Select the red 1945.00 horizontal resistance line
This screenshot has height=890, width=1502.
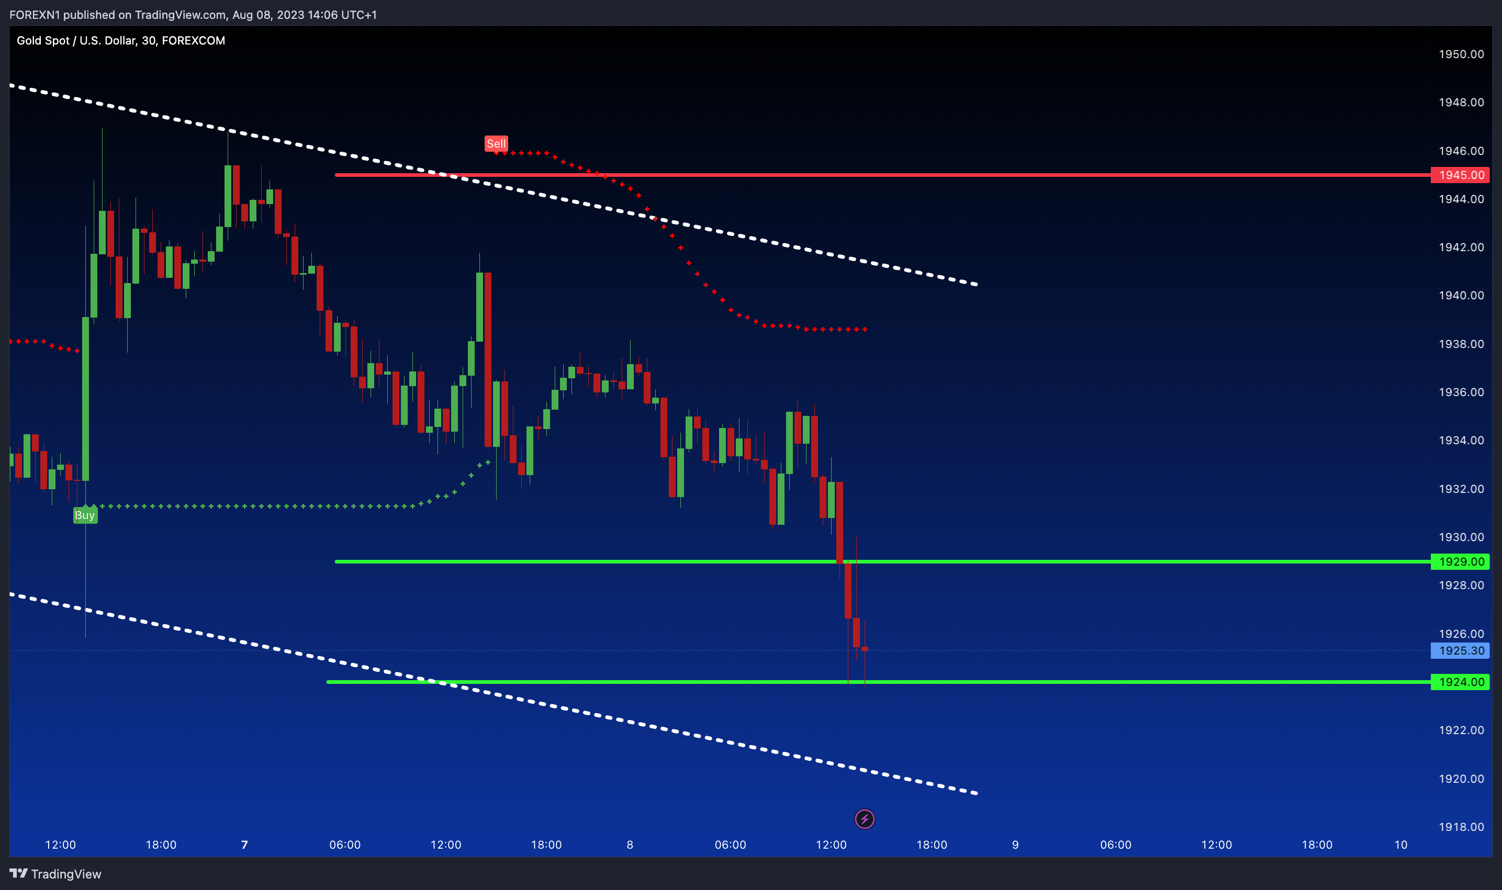click(x=882, y=175)
